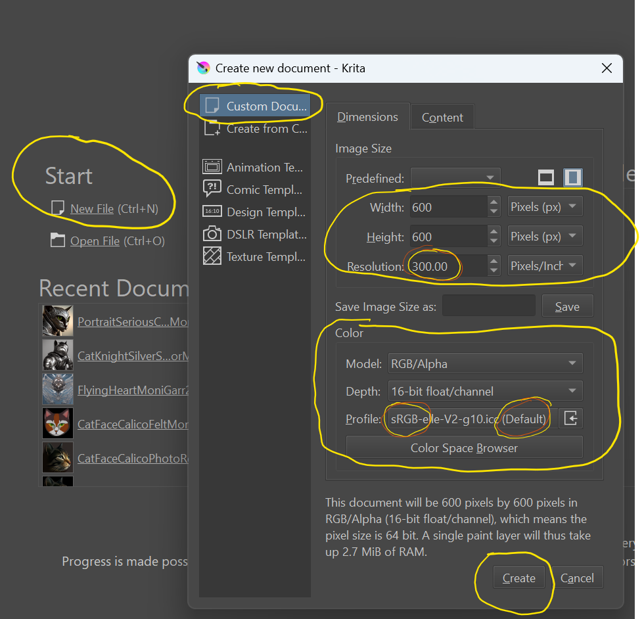Screen dimensions: 642x619
Task: Select the Animation Templates icon
Action: pos(212,167)
